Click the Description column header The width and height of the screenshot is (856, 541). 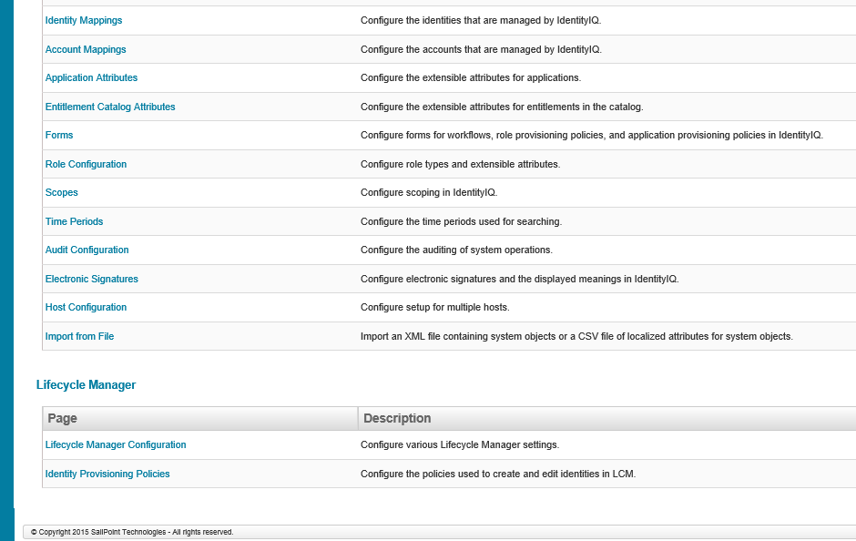click(607, 418)
